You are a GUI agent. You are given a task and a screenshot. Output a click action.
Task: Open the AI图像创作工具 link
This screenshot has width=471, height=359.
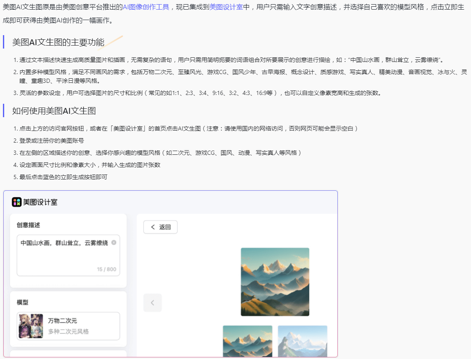(x=146, y=7)
